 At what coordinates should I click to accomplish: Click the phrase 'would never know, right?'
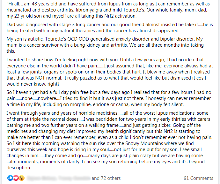(x=33, y=84)
